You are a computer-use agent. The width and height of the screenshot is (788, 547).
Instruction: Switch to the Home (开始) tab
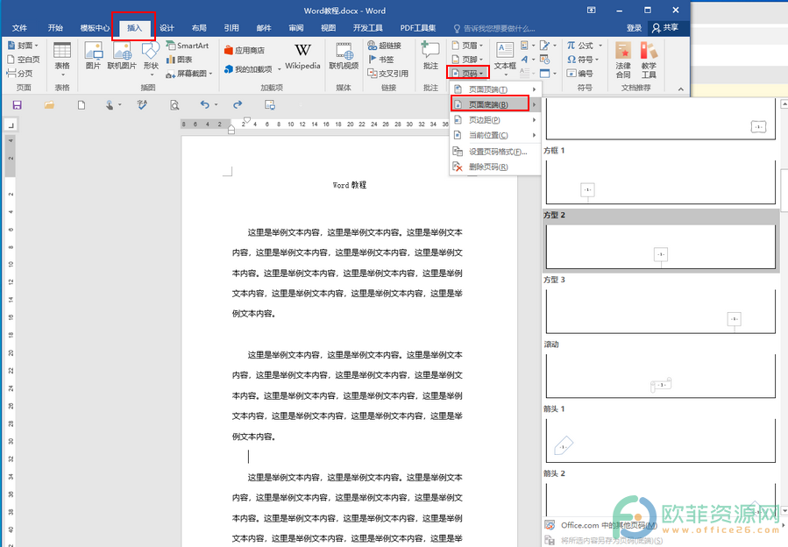(55, 28)
